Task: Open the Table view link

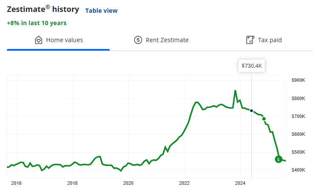Action: point(101,11)
